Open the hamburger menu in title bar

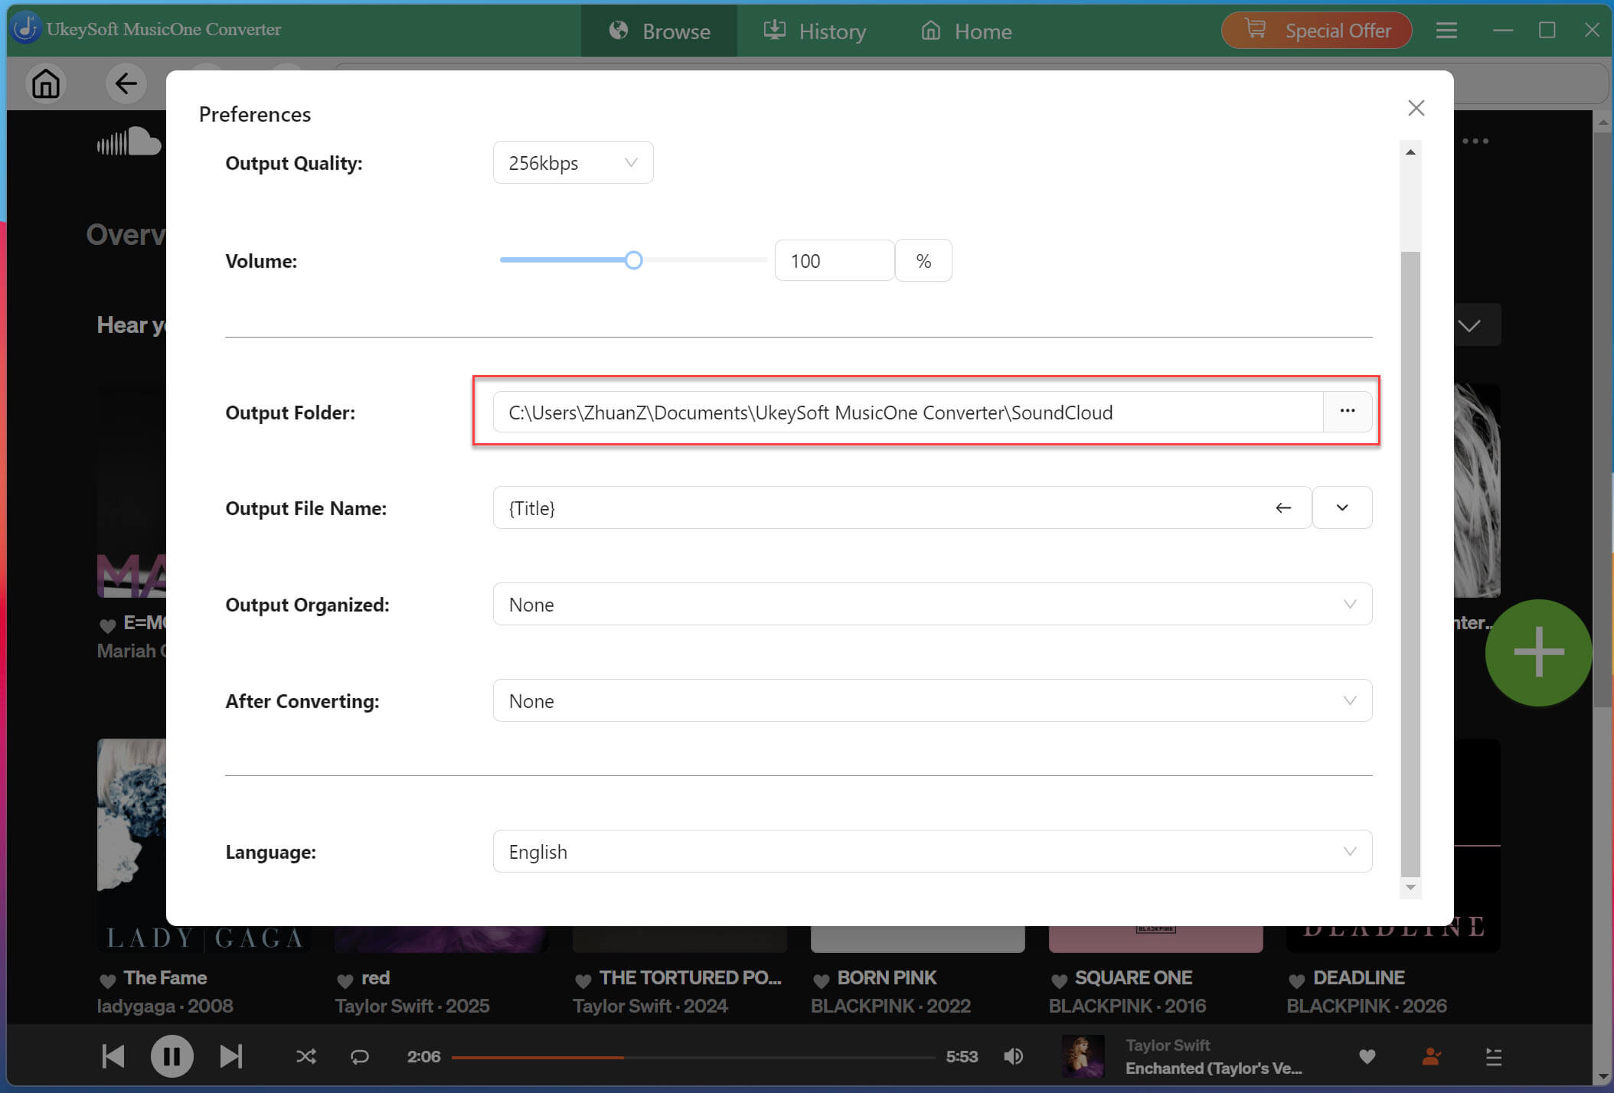pyautogui.click(x=1446, y=31)
